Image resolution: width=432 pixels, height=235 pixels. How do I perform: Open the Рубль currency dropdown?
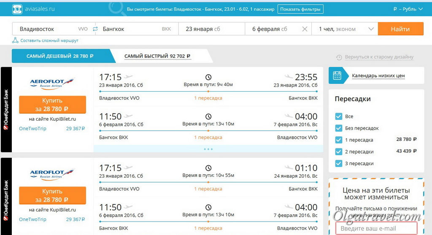tap(408, 9)
